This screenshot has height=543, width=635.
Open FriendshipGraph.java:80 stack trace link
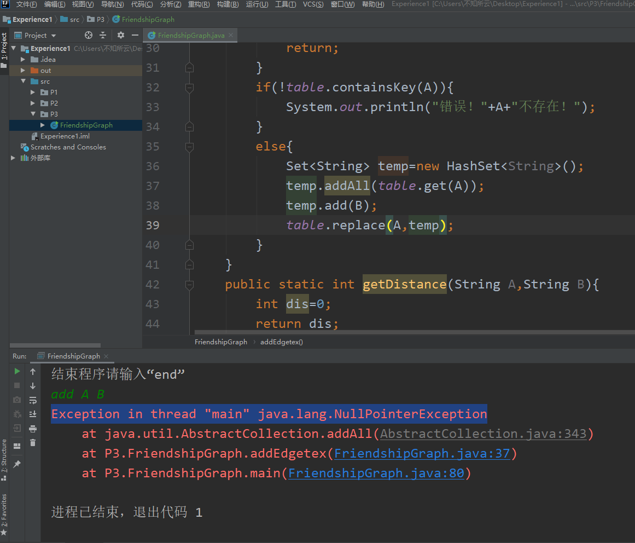(376, 473)
